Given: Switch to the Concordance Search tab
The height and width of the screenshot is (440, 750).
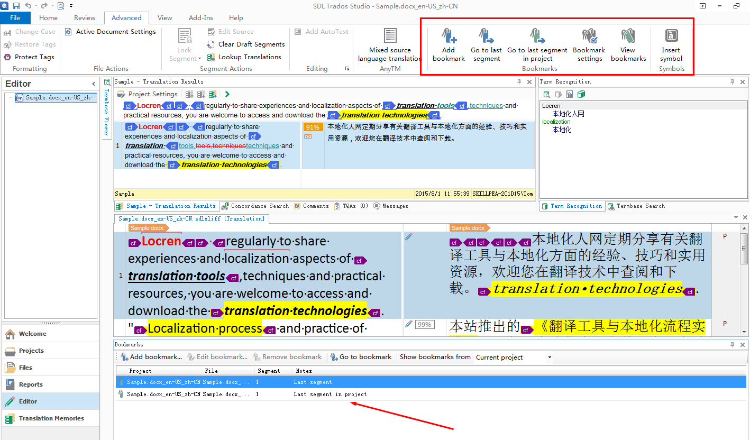Looking at the screenshot, I should (255, 206).
